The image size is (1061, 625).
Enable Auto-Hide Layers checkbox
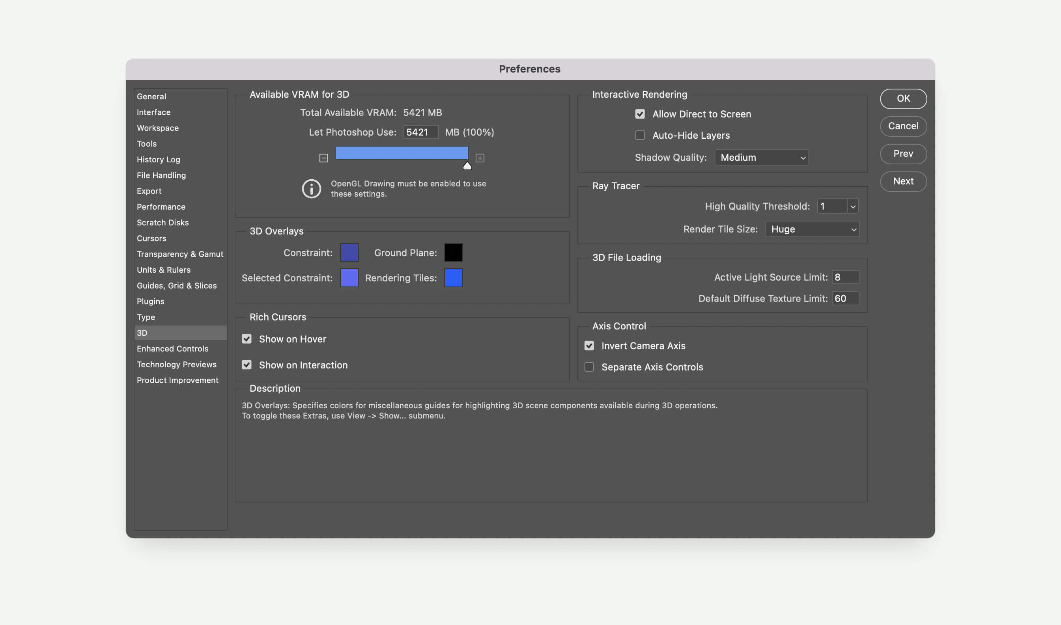click(x=640, y=135)
